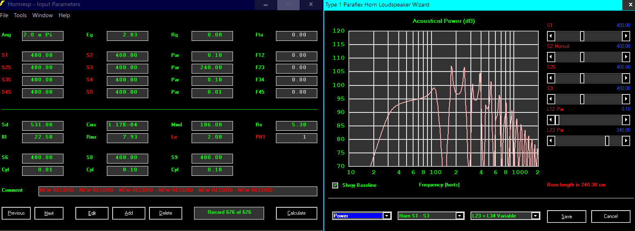
Task: Click the Comment text field
Action: (x=178, y=191)
